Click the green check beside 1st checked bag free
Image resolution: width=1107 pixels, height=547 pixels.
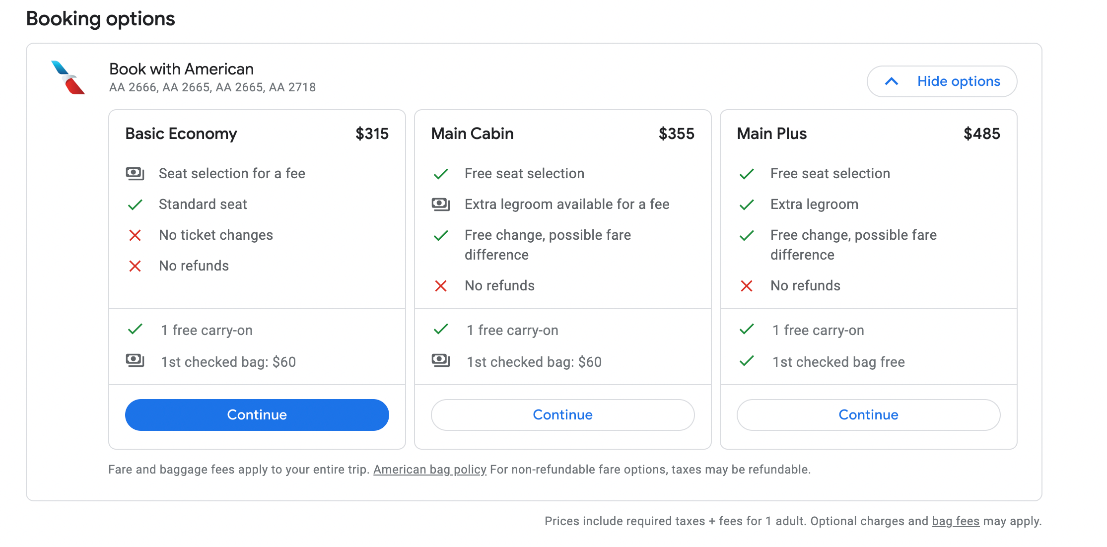click(x=747, y=361)
